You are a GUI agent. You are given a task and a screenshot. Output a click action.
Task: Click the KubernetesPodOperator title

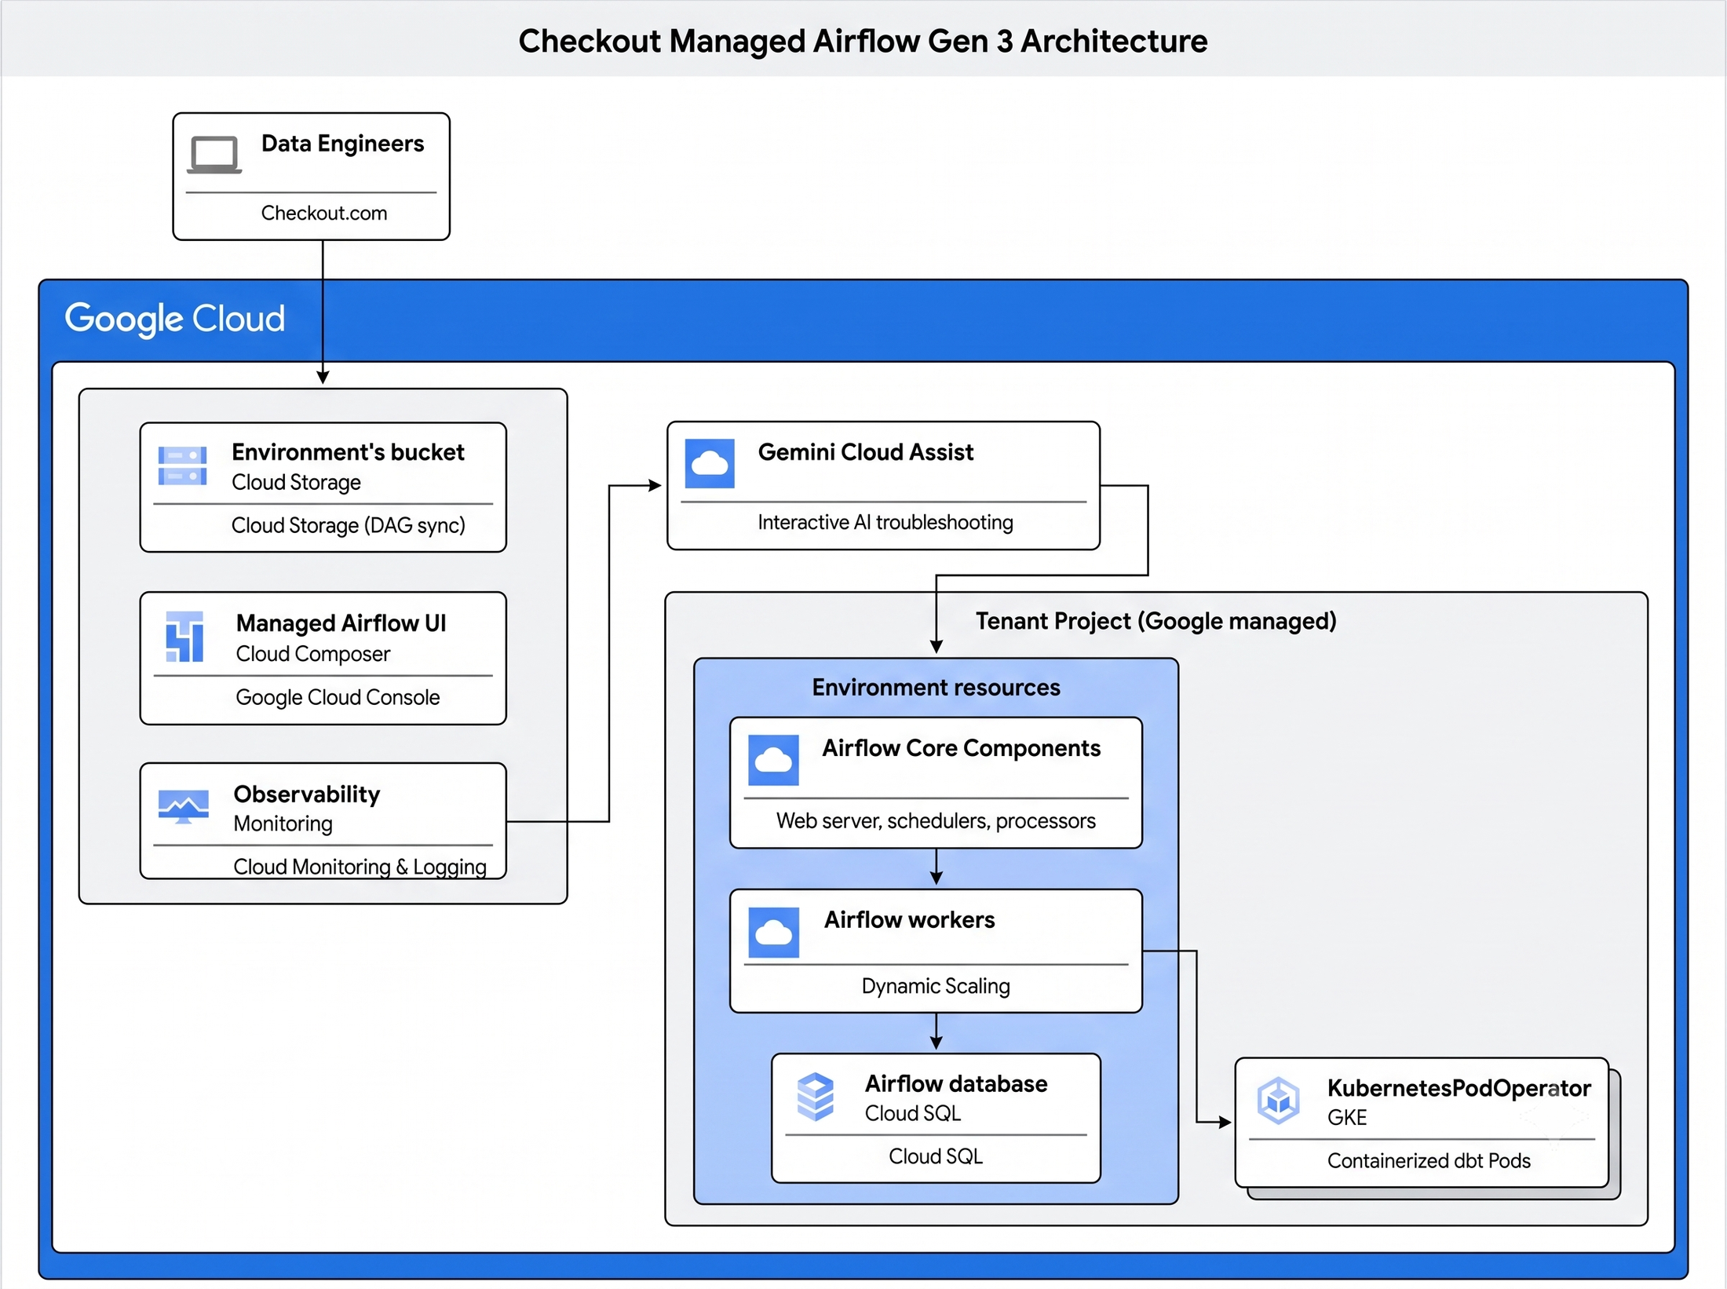[x=1459, y=1089]
